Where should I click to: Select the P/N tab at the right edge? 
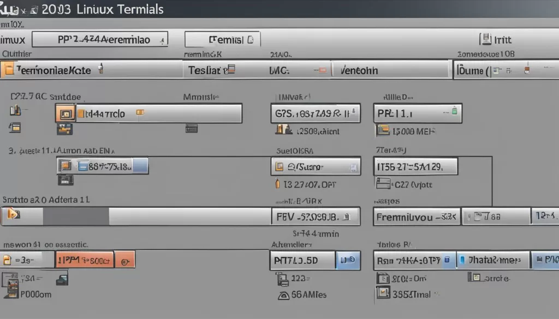(x=545, y=260)
